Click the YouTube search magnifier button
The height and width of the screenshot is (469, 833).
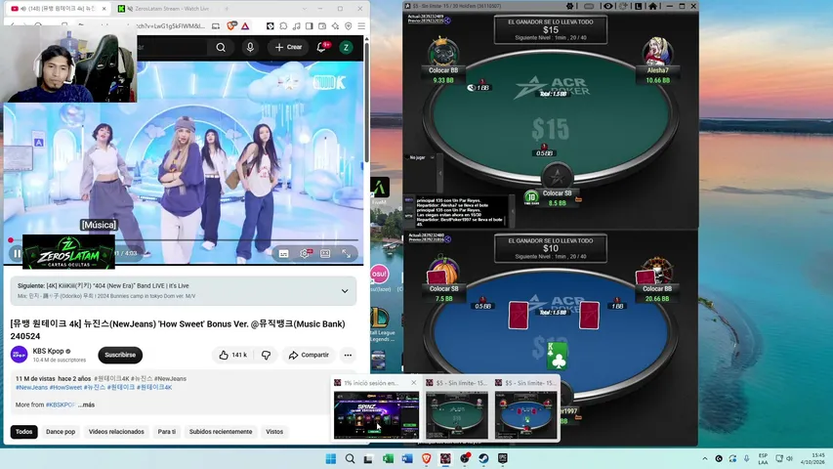tap(221, 47)
